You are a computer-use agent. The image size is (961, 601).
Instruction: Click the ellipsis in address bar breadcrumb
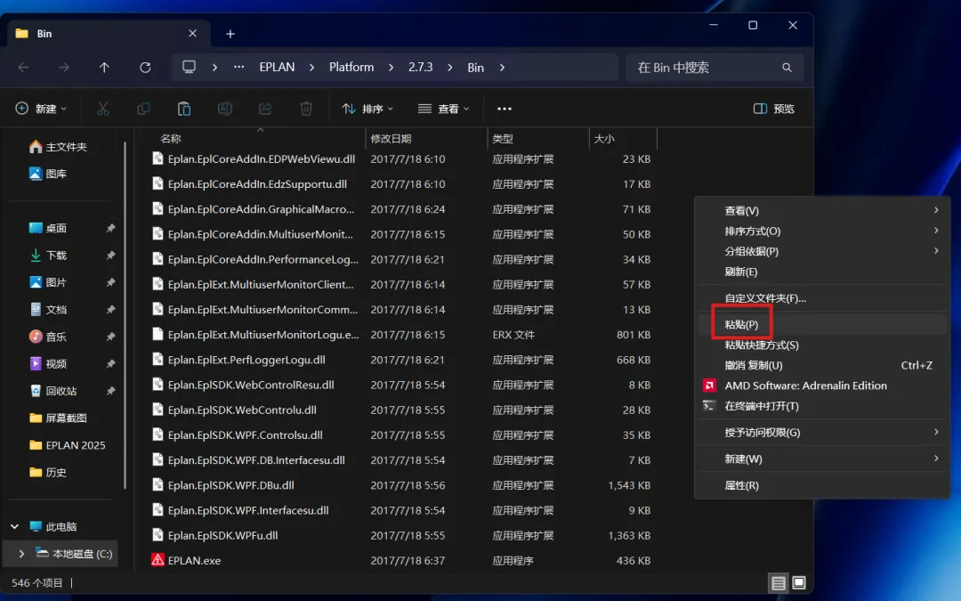239,67
